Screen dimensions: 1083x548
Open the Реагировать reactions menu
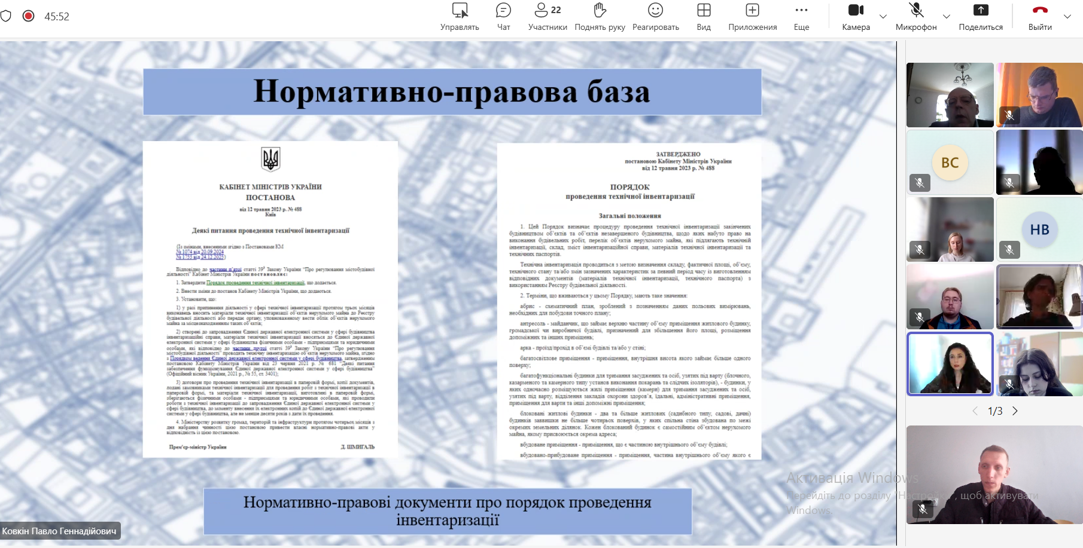[655, 17]
